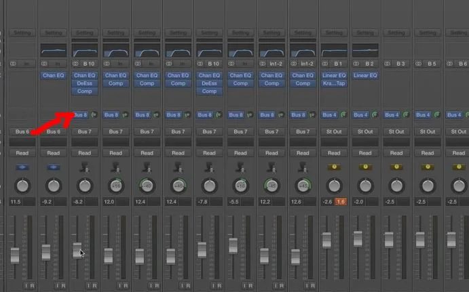Click the format icon on the -8.2 strip
This screenshot has width=469, height=292.
tap(75, 64)
